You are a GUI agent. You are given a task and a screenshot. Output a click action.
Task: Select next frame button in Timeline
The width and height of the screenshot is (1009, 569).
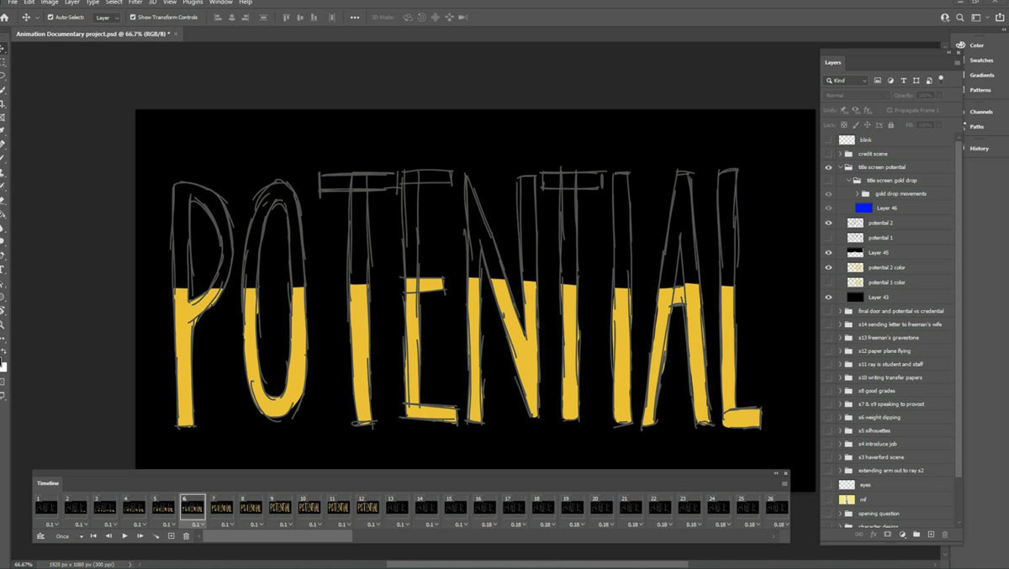(140, 536)
